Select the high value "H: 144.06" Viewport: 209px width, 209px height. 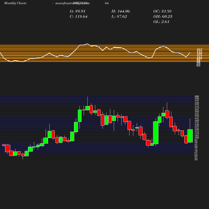click(x=120, y=11)
